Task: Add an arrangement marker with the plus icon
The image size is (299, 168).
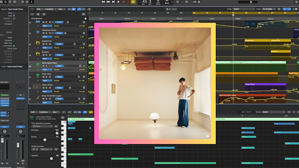Action: 85,18
